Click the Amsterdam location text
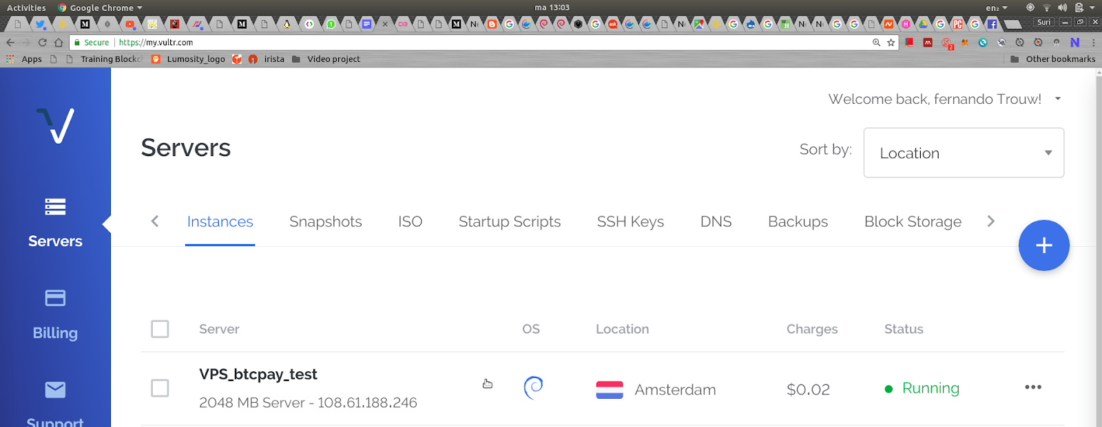This screenshot has height=427, width=1102. [675, 390]
